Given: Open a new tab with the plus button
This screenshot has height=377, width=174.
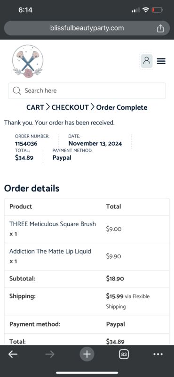Looking at the screenshot, I should [87, 354].
